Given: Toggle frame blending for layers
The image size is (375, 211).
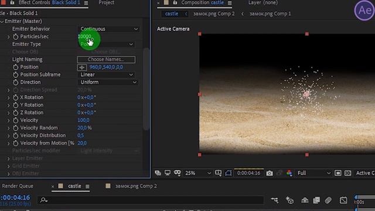Looking at the screenshot, I should (x=316, y=200).
